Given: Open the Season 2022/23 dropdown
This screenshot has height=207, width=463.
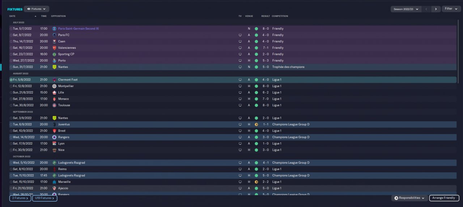Looking at the screenshot, I should [x=406, y=9].
